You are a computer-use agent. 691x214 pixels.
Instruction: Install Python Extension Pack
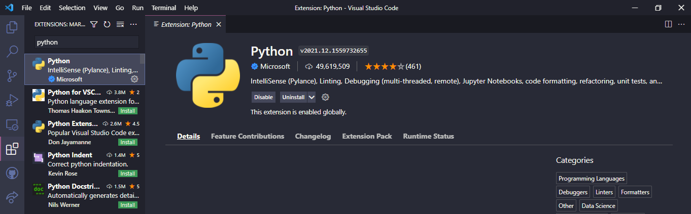(x=128, y=142)
